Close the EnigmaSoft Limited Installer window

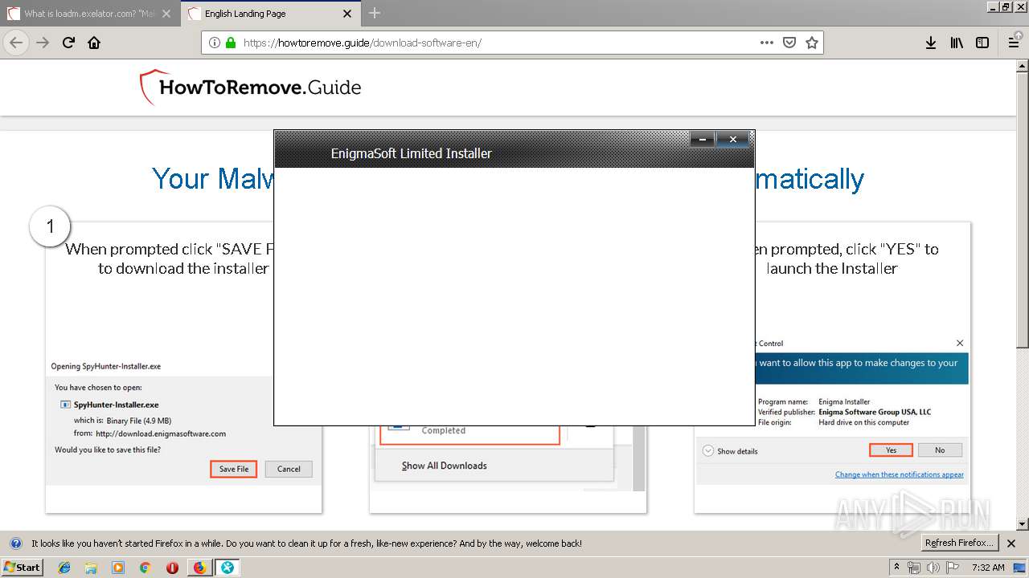point(732,140)
